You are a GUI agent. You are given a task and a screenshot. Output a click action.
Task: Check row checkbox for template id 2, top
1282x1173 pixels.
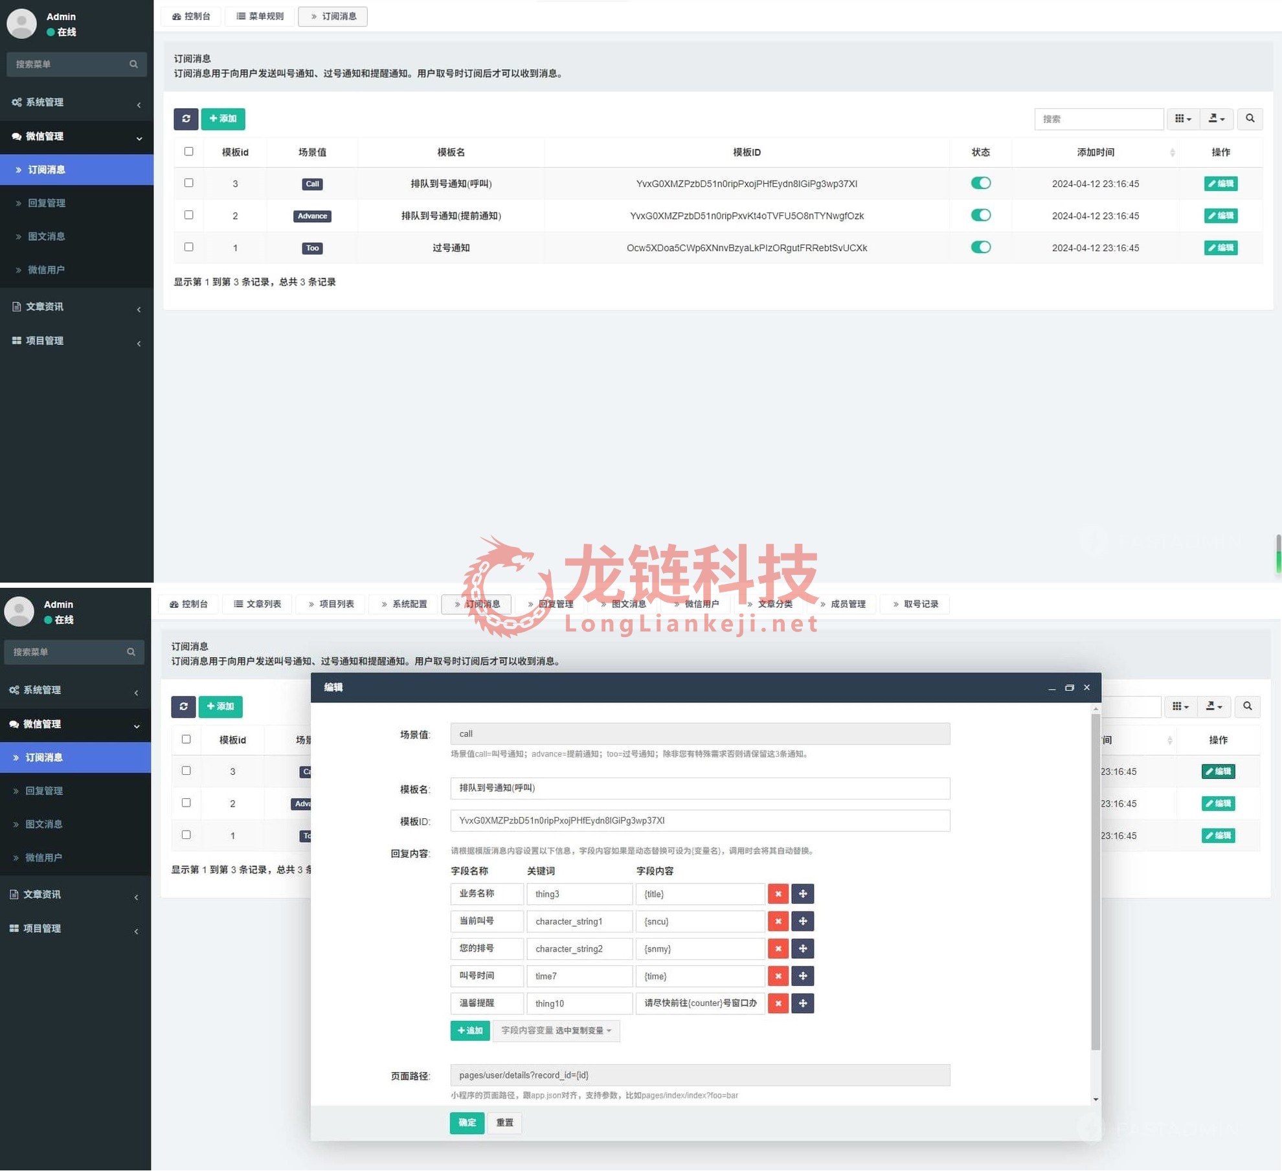188,215
